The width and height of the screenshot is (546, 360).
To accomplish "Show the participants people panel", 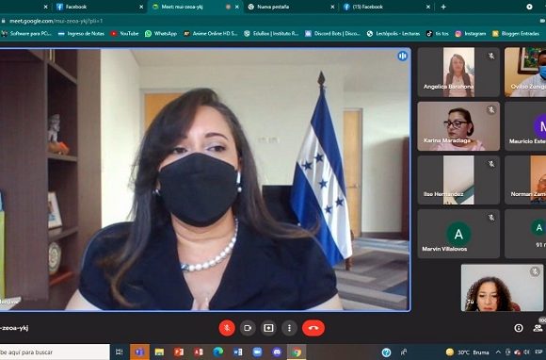I will pyautogui.click(x=538, y=328).
